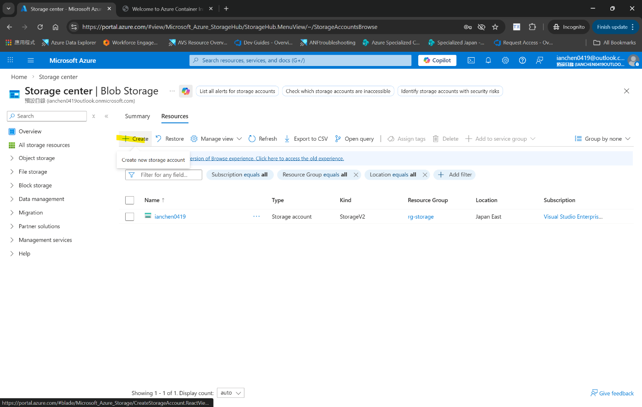
Task: Open the ianchen0419 row ellipsis menu
Action: 256,216
